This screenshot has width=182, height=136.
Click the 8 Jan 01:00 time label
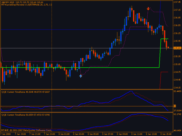pyautogui.click(x=64, y=134)
